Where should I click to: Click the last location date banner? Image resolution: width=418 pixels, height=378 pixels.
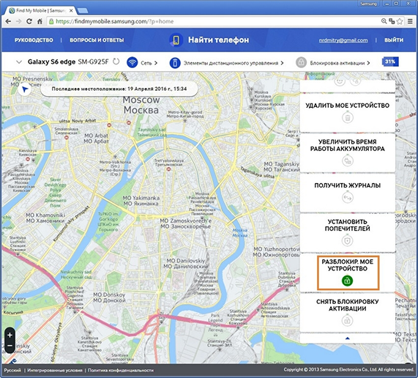[x=119, y=89]
